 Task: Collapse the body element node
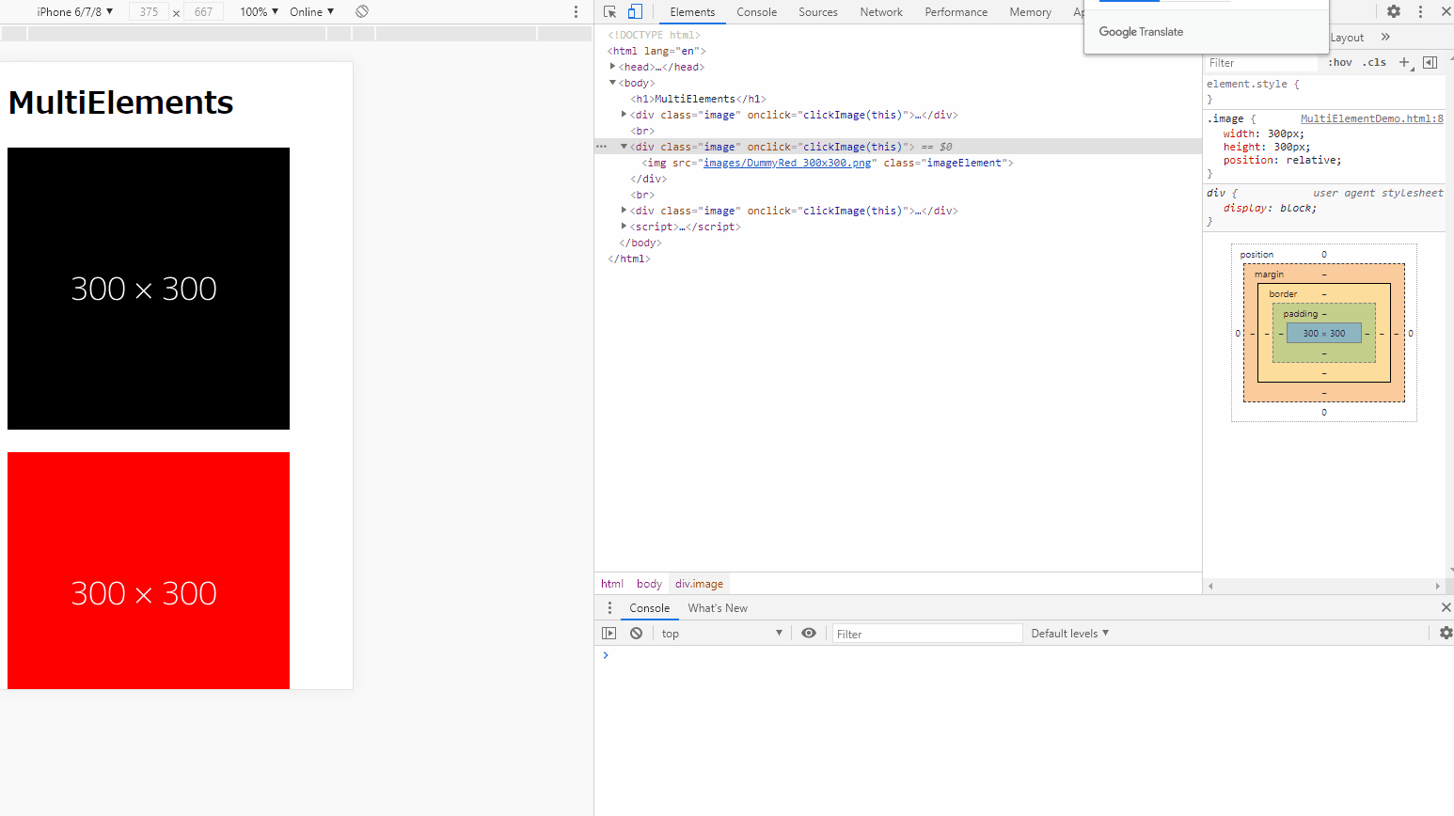coord(612,83)
